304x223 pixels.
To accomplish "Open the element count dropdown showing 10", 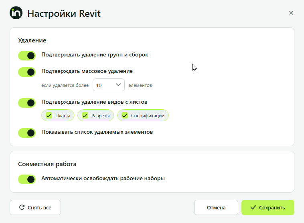I will [109, 85].
